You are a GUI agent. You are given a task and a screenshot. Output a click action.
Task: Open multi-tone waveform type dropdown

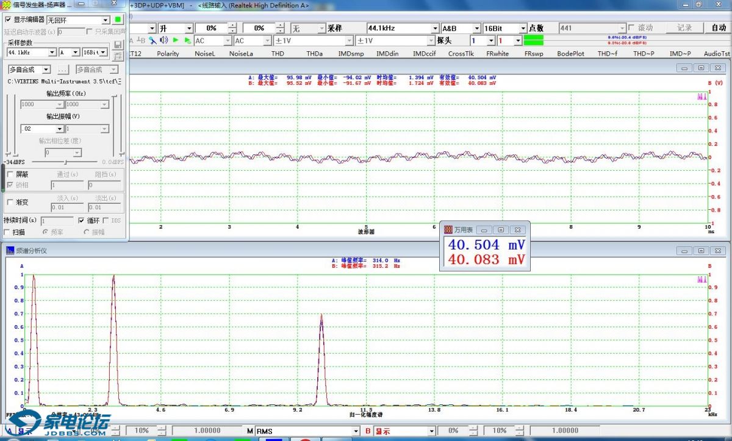tap(46, 70)
